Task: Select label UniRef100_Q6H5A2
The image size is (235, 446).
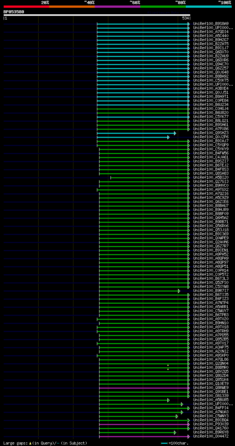Action: 211,218
